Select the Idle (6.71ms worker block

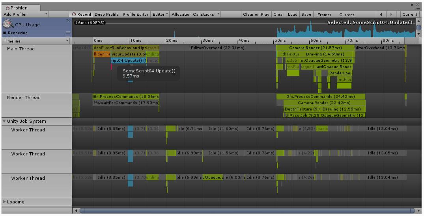191,129
